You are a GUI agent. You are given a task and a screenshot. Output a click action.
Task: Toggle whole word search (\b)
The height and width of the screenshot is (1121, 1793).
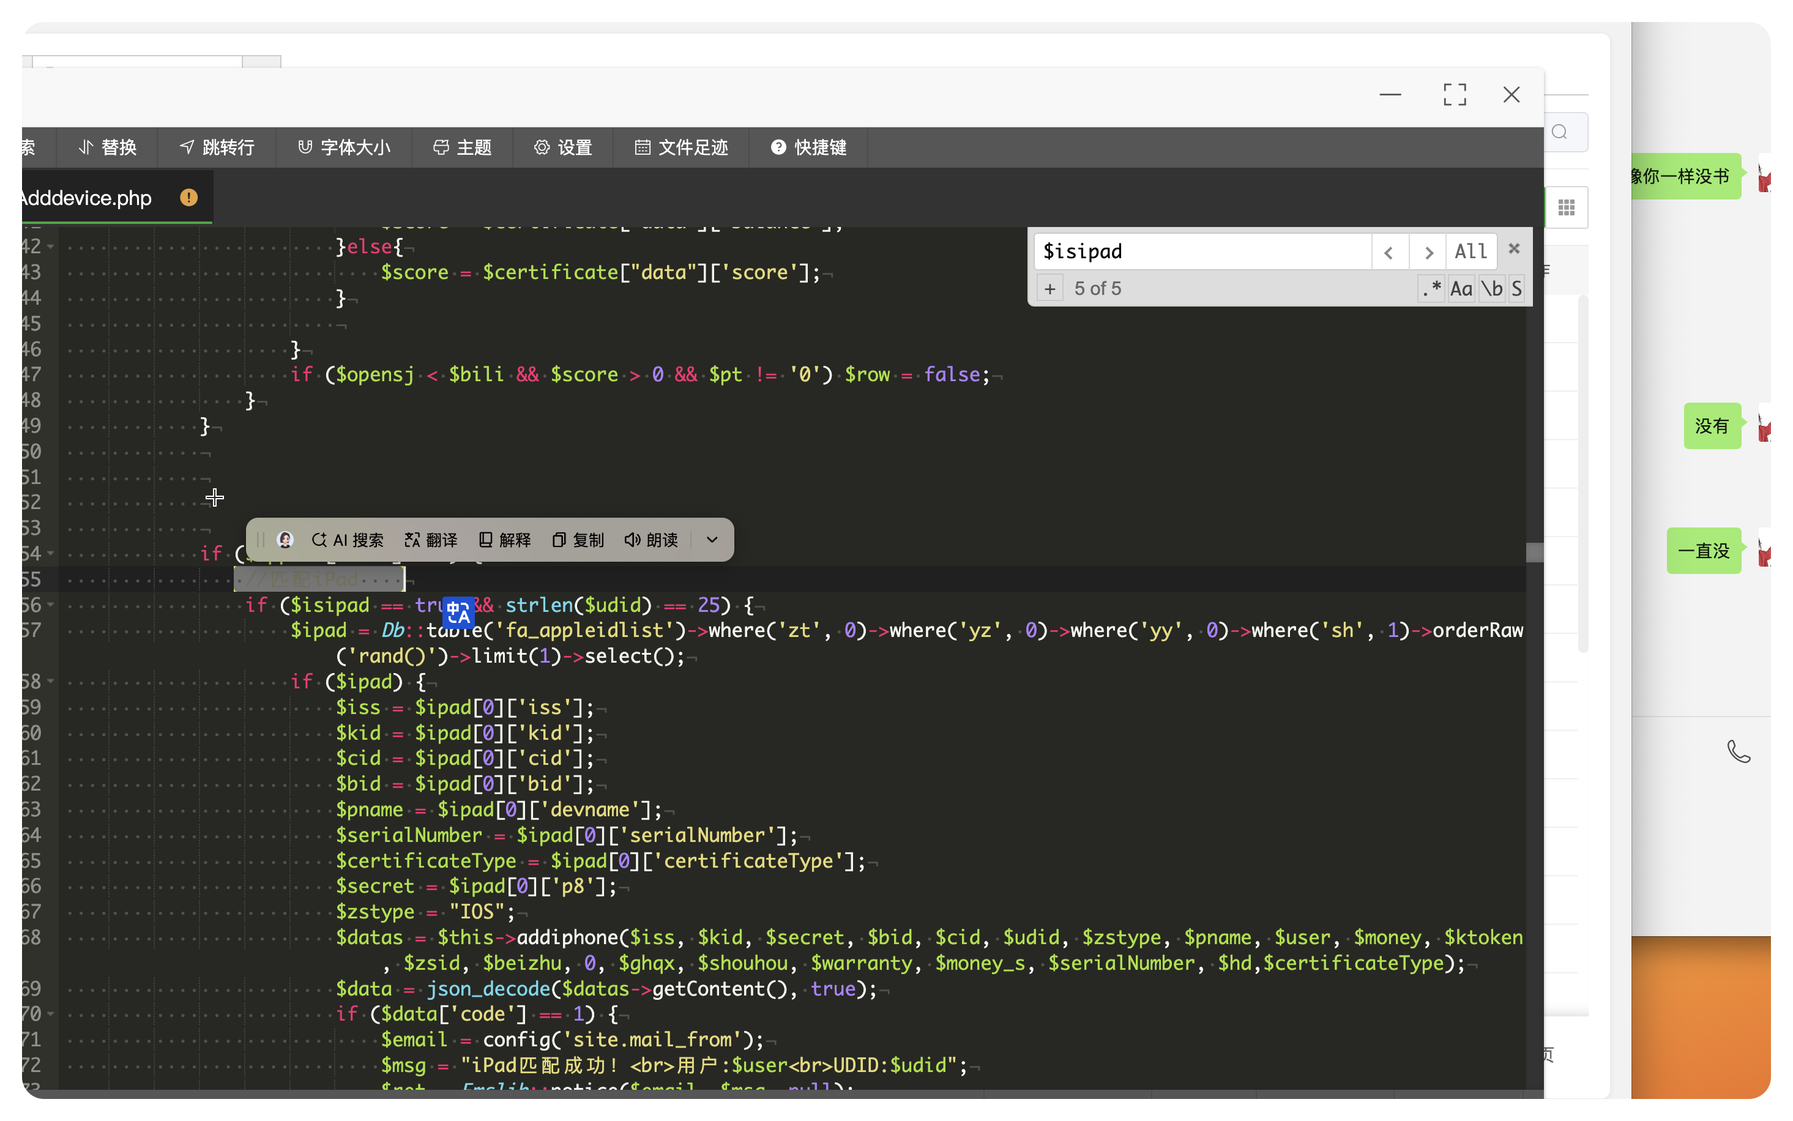click(1491, 288)
